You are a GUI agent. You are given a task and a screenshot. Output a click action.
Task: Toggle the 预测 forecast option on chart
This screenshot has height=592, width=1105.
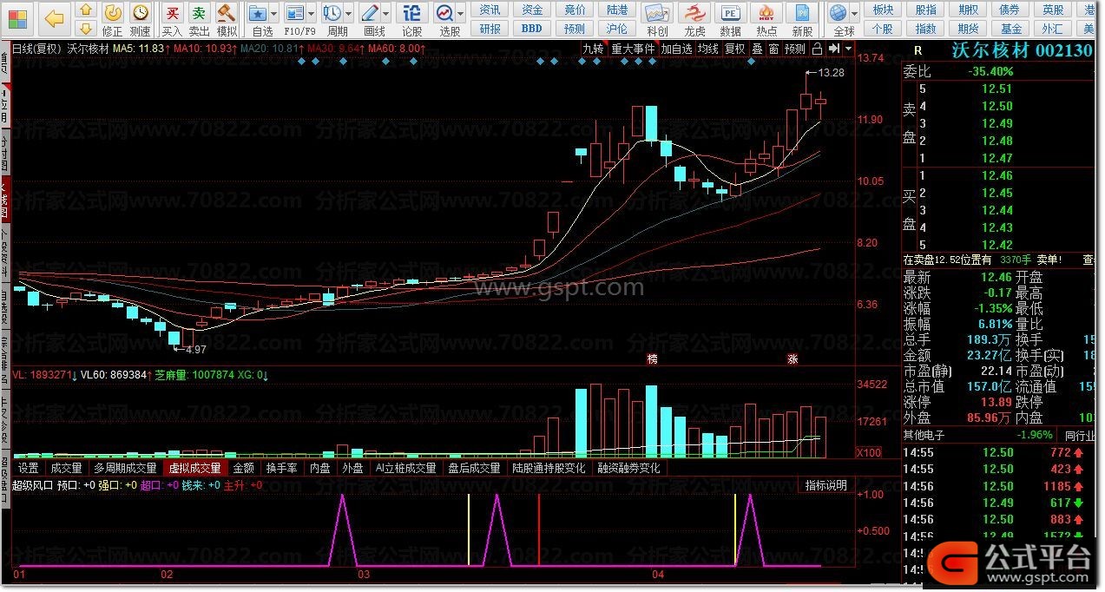click(794, 49)
